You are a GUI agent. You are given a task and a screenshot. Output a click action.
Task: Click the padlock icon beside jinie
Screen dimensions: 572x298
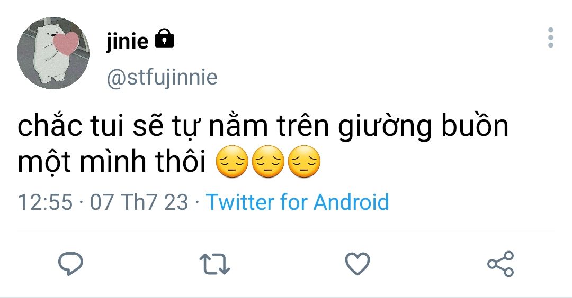pyautogui.click(x=164, y=39)
